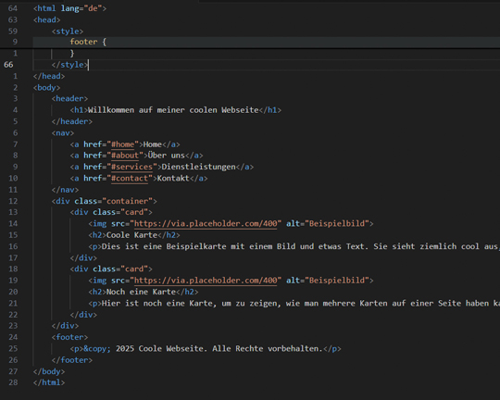Click the 2025 Coole Webseite copyright paragraph
500x400 pixels.
coord(206,349)
